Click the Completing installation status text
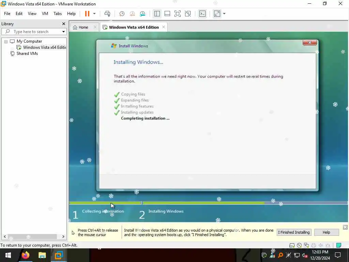This screenshot has height=262, width=349. coord(145,118)
